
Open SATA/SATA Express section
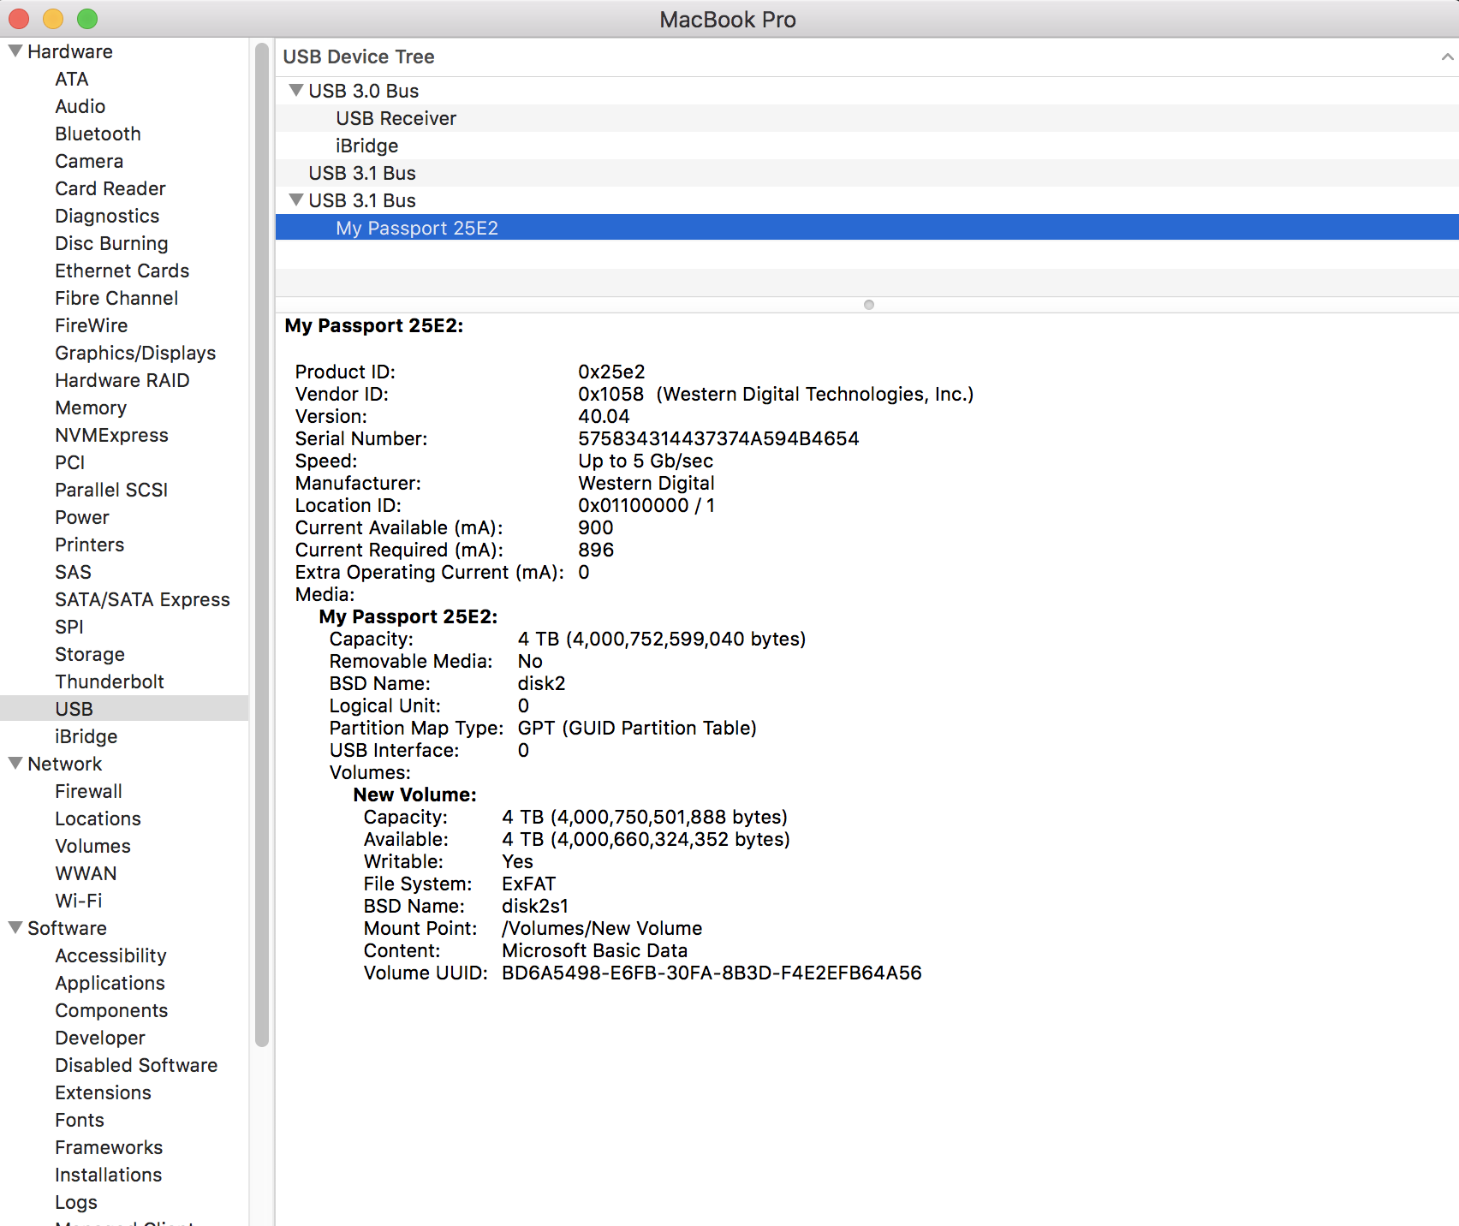(142, 599)
